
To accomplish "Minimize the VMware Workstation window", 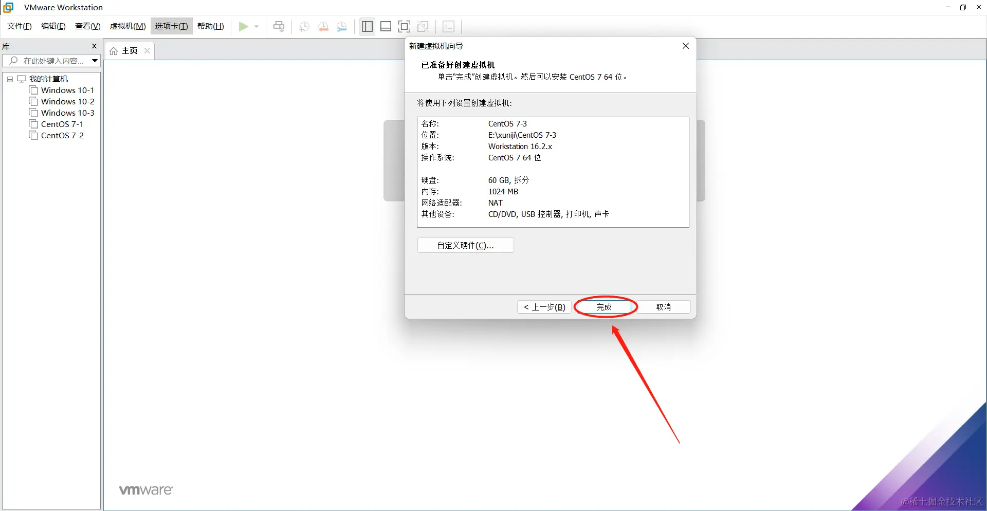I will point(948,7).
